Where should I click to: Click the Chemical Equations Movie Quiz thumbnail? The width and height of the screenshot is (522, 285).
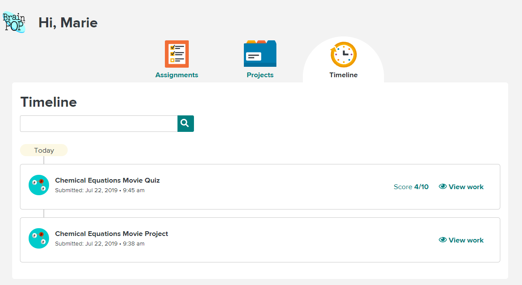coord(39,185)
